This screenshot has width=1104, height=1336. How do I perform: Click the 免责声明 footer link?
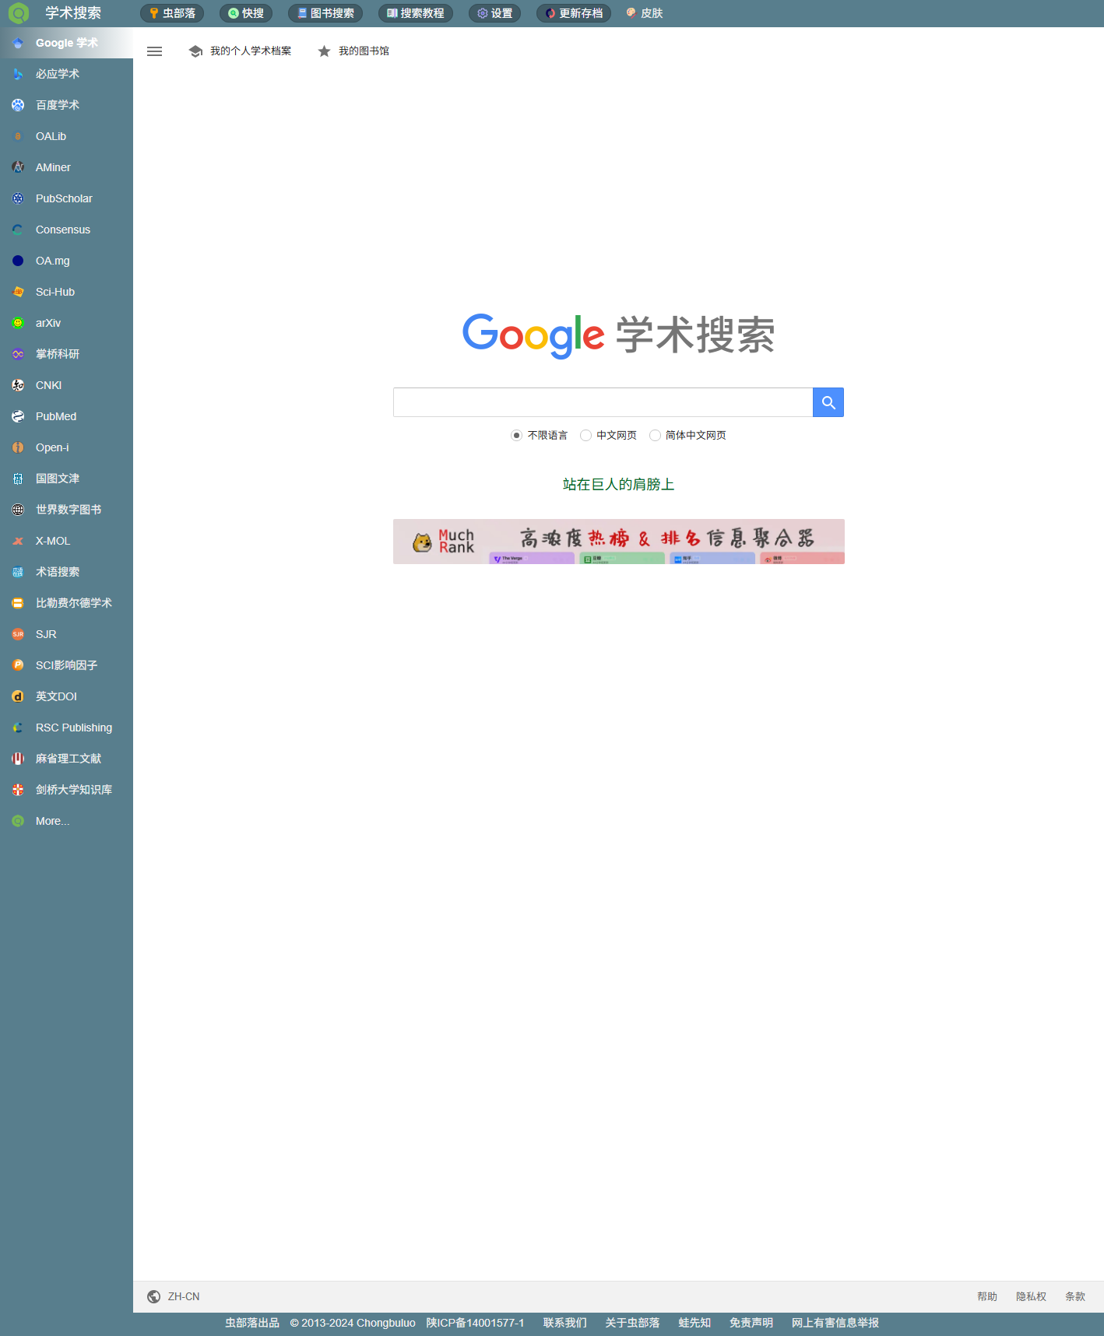pos(751,1323)
